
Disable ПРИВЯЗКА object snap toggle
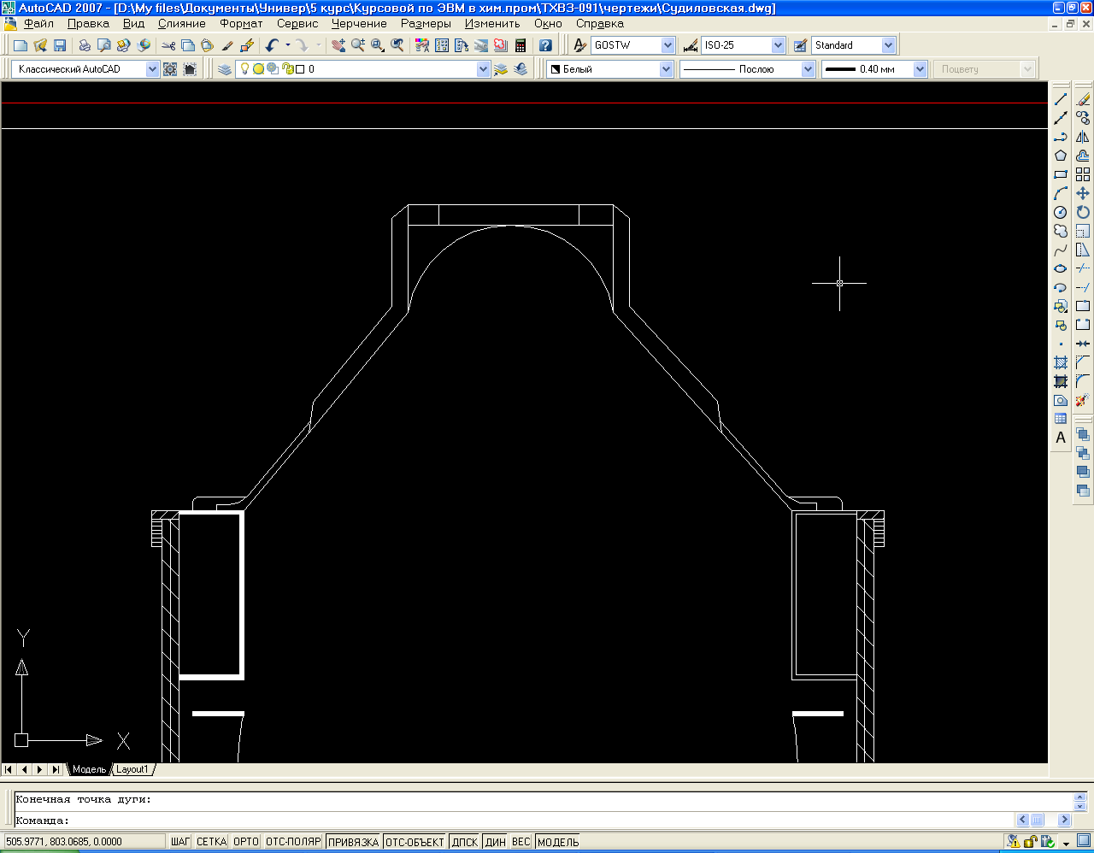pos(353,842)
